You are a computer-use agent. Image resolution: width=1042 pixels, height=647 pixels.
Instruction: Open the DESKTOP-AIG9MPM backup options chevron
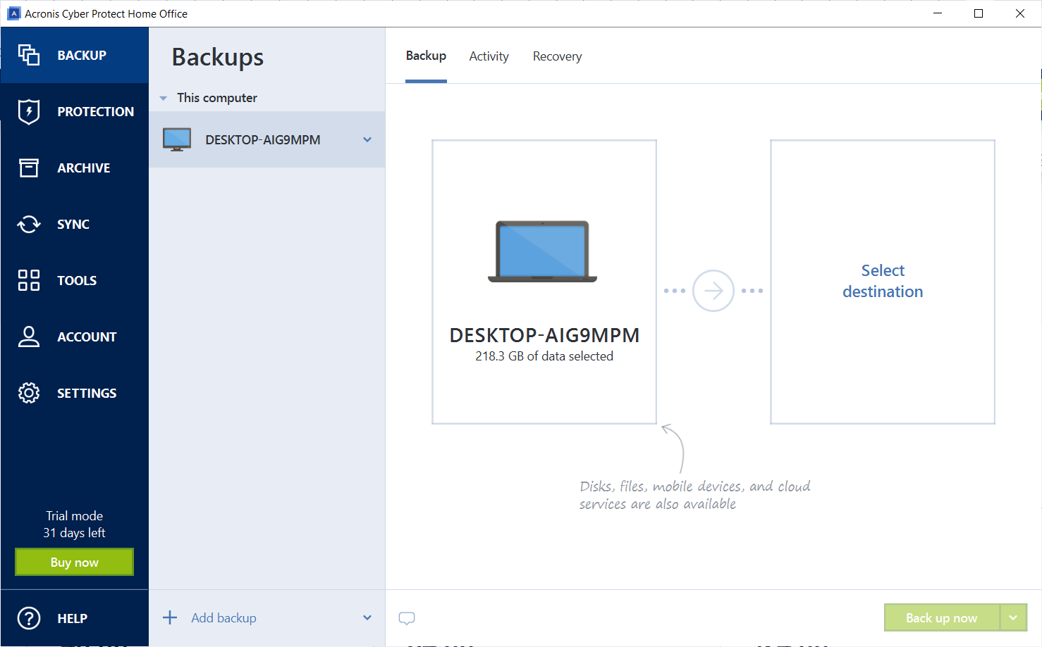[367, 139]
